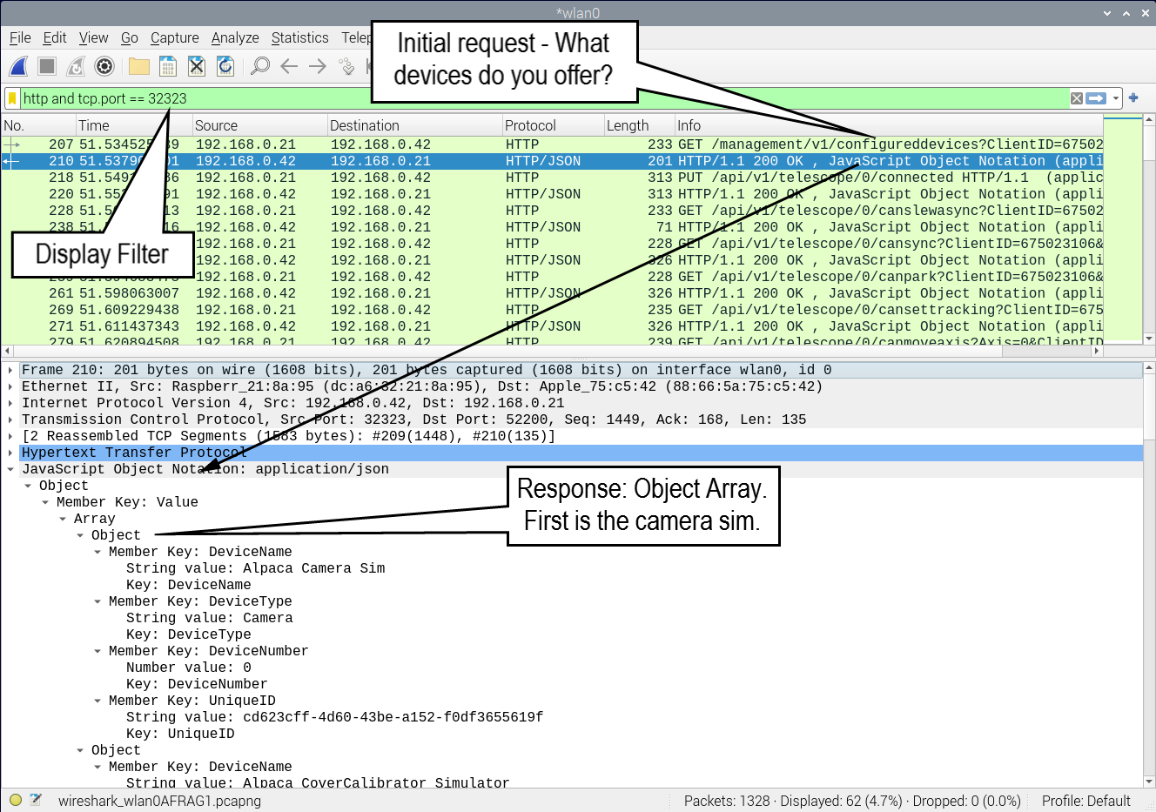Stop the running capture
The image size is (1156, 812).
(x=47, y=66)
